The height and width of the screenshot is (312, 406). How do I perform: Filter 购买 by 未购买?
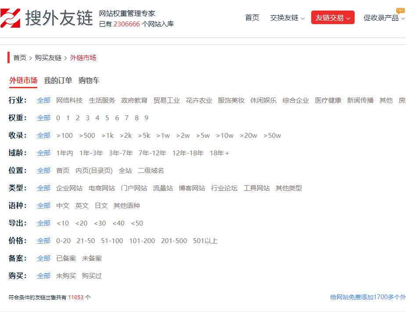[66, 276]
